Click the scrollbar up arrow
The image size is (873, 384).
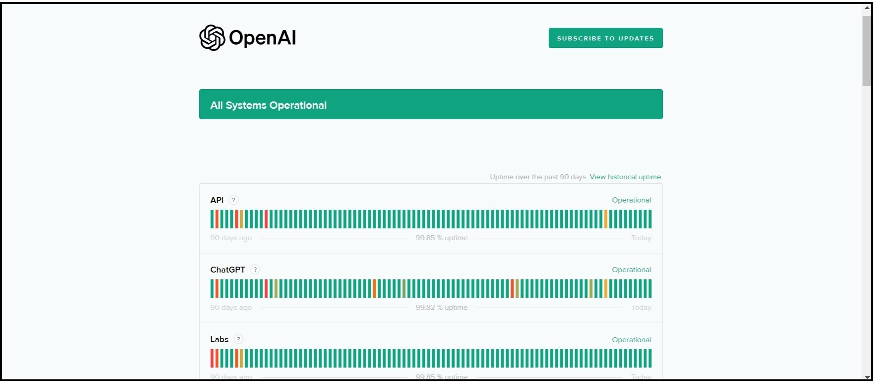(x=867, y=8)
